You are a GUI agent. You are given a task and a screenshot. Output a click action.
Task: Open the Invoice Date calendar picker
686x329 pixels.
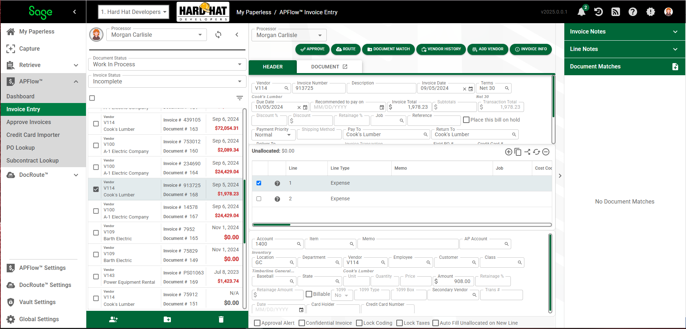[x=471, y=89]
